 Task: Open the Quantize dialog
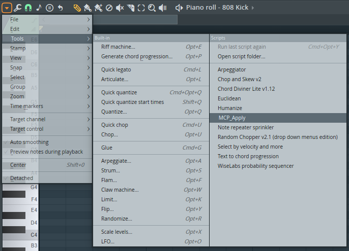tap(151, 112)
